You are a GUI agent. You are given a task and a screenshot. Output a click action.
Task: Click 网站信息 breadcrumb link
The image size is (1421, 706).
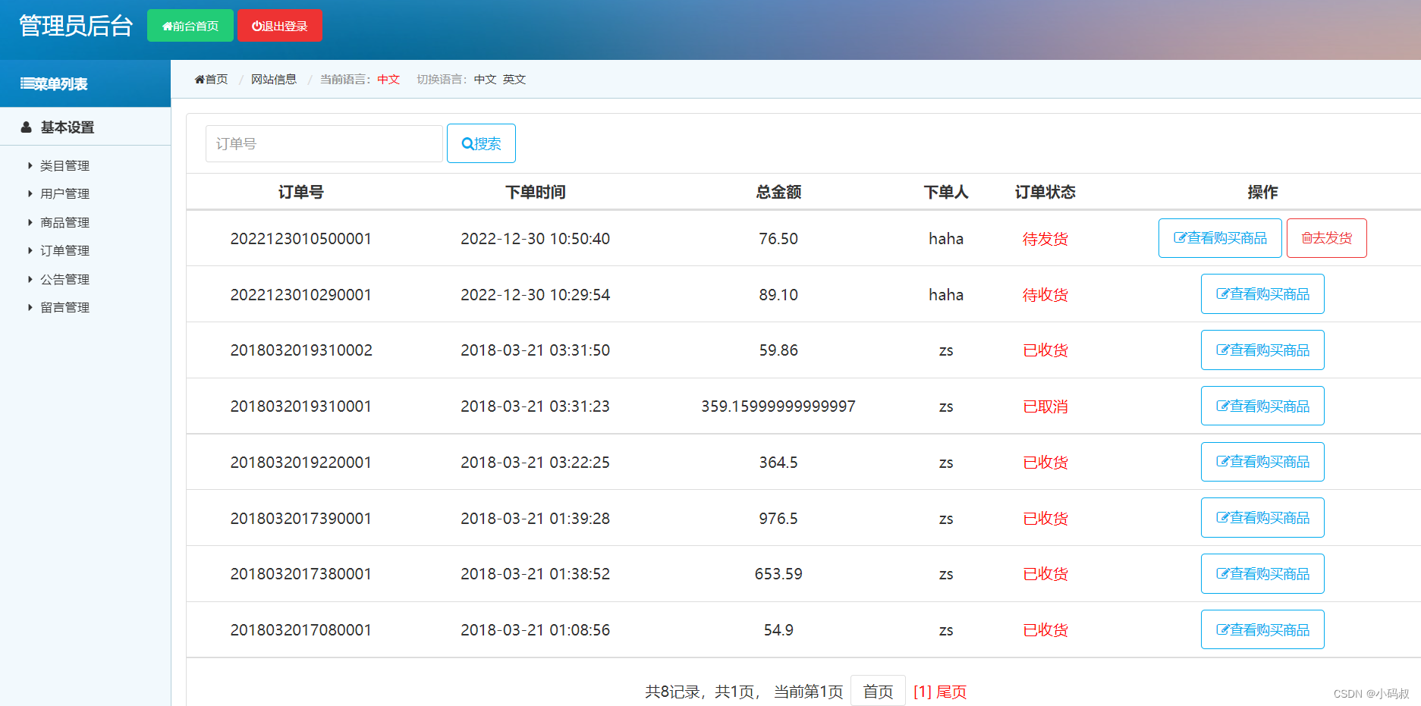click(274, 80)
